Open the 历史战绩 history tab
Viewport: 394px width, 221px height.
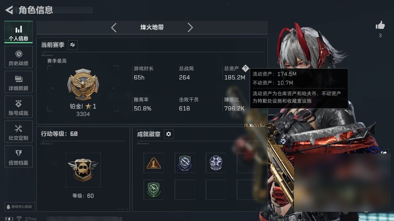(18, 57)
